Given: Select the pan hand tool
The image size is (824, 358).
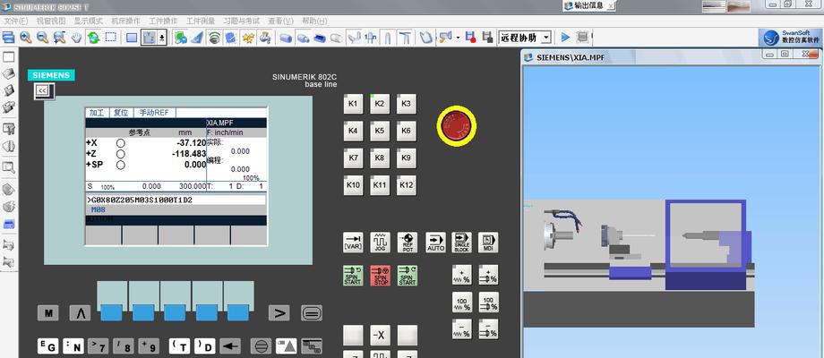Looking at the screenshot, I should coord(77,38).
